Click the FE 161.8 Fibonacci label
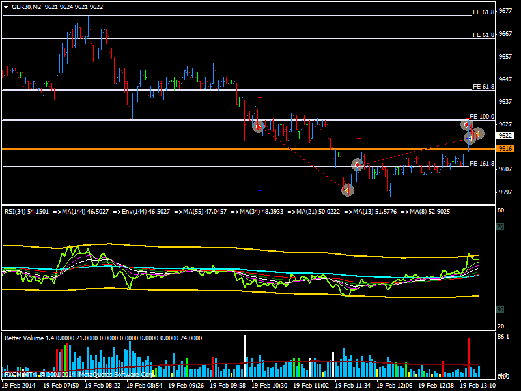The width and height of the screenshot is (521, 391). 482,164
